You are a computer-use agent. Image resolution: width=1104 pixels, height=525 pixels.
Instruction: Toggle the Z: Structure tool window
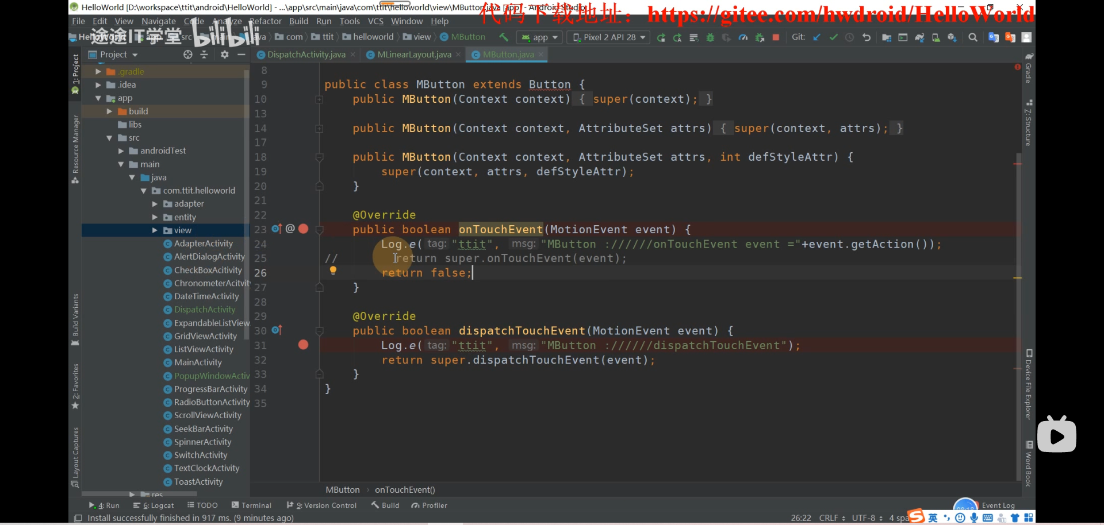pyautogui.click(x=1029, y=123)
